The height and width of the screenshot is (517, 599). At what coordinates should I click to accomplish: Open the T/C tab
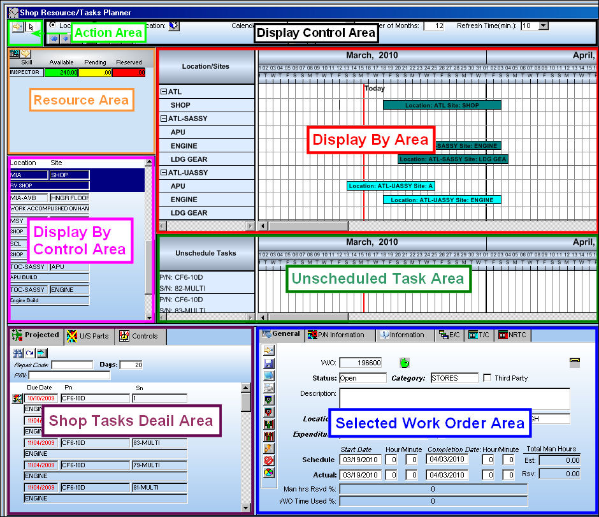pyautogui.click(x=479, y=335)
